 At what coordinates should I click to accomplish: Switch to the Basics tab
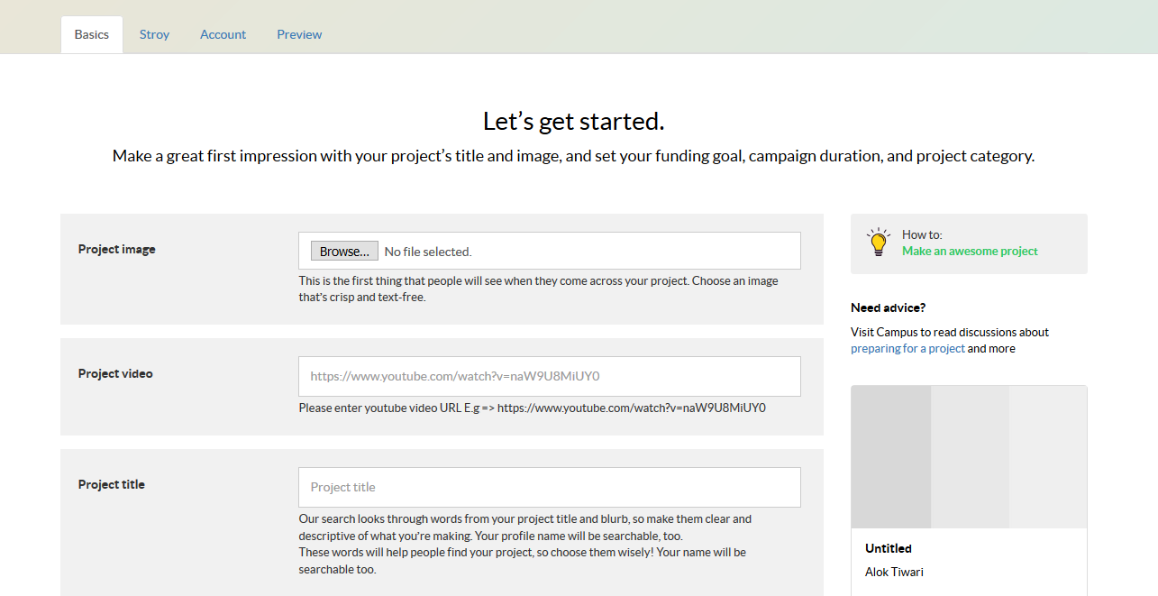pos(92,34)
